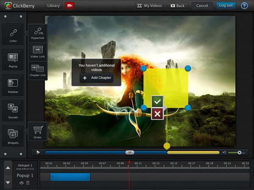
Task: Go Back to previous step
Action: [177, 5]
